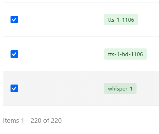
Task: Select the tts-1-1106 model label
Action: coord(121,20)
